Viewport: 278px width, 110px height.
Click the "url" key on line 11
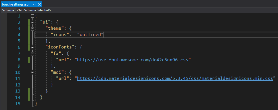coord(63,78)
